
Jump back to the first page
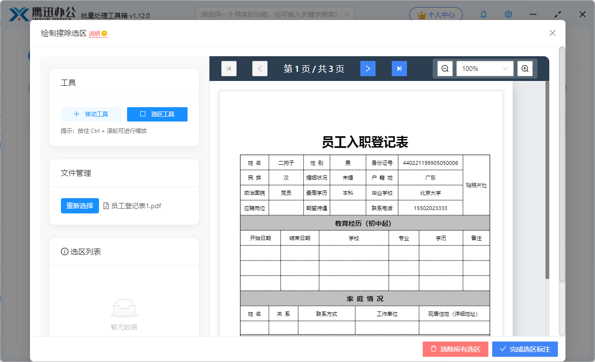click(x=229, y=68)
